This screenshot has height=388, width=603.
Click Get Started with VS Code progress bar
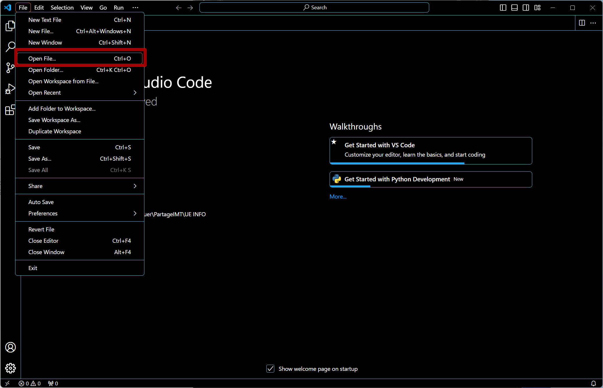click(x=397, y=163)
